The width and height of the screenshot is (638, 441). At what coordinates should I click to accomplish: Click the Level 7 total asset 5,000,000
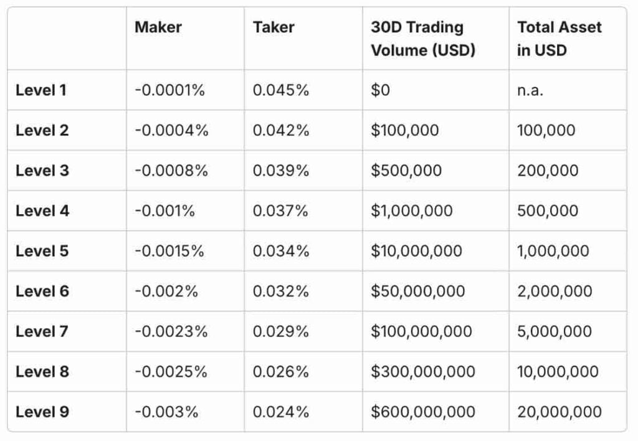click(x=554, y=331)
